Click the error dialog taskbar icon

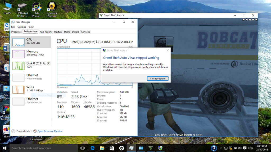click(160, 148)
